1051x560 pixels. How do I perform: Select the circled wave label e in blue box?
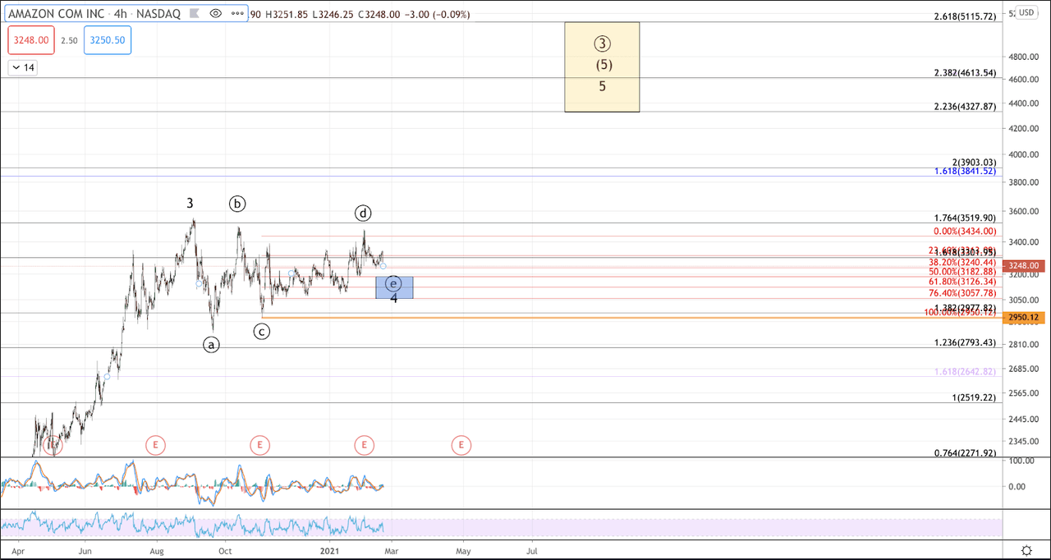point(394,284)
